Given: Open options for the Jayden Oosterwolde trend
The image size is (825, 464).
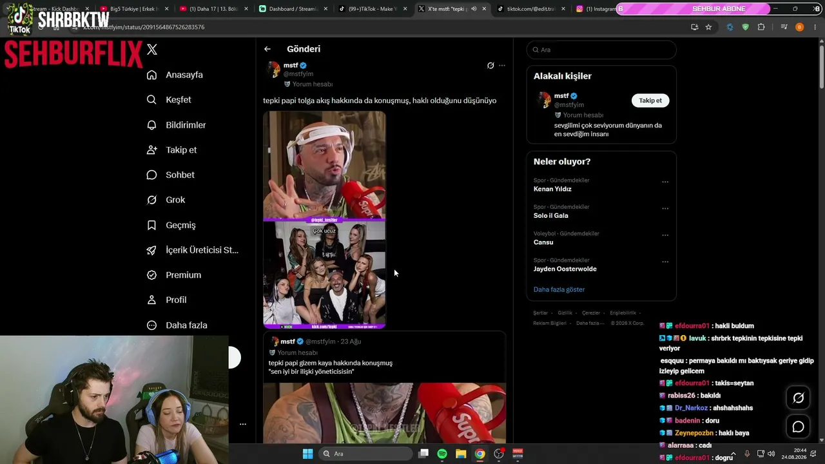Looking at the screenshot, I should [665, 262].
